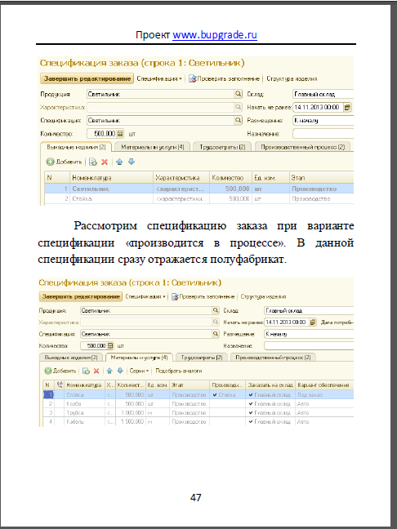Click Характеристика search icon in second screenshot

coord(216,322)
